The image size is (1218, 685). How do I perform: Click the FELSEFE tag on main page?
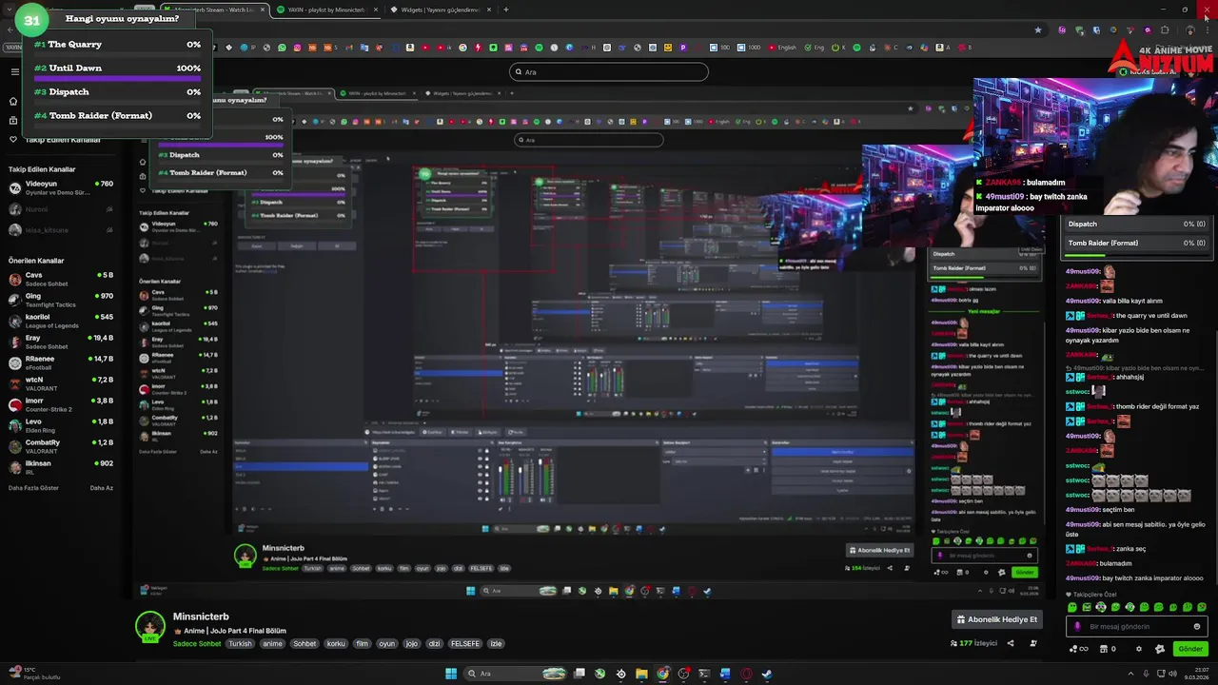click(465, 644)
